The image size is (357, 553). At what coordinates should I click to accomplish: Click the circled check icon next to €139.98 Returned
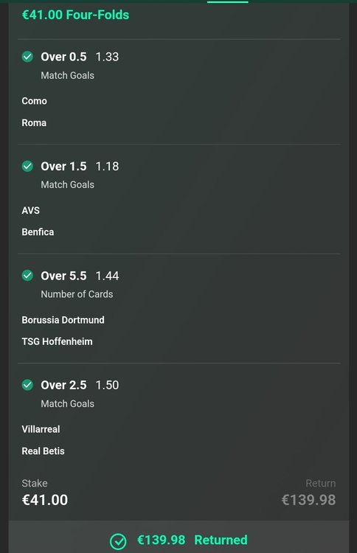click(x=118, y=541)
